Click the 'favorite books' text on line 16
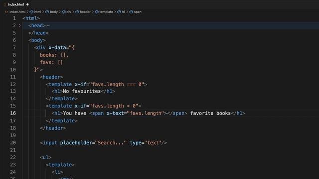 (x=210, y=113)
